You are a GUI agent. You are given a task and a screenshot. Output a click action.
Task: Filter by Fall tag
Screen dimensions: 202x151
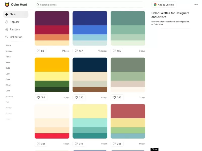[x=7, y=102]
